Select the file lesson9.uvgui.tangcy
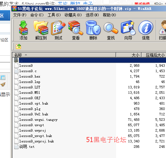The image size is (166, 158). pos(38,120)
